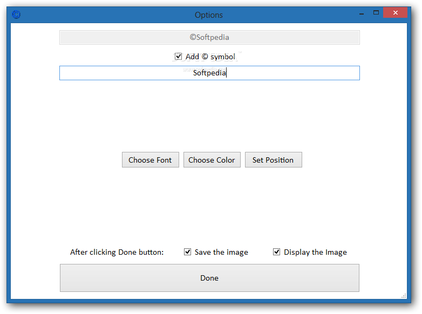Click the Set Position button
This screenshot has height=314, width=422.
click(x=274, y=160)
